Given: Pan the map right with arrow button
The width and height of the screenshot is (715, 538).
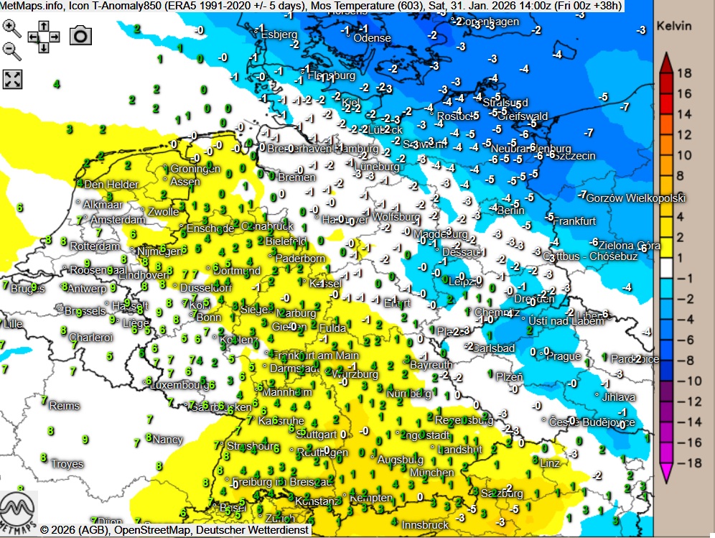Looking at the screenshot, I should tap(55, 36).
